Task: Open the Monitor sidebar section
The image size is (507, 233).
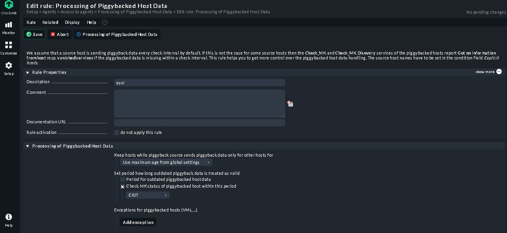Action: click(8, 26)
